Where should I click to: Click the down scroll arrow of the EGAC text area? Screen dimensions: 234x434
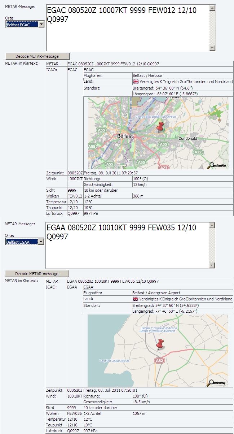(212, 48)
